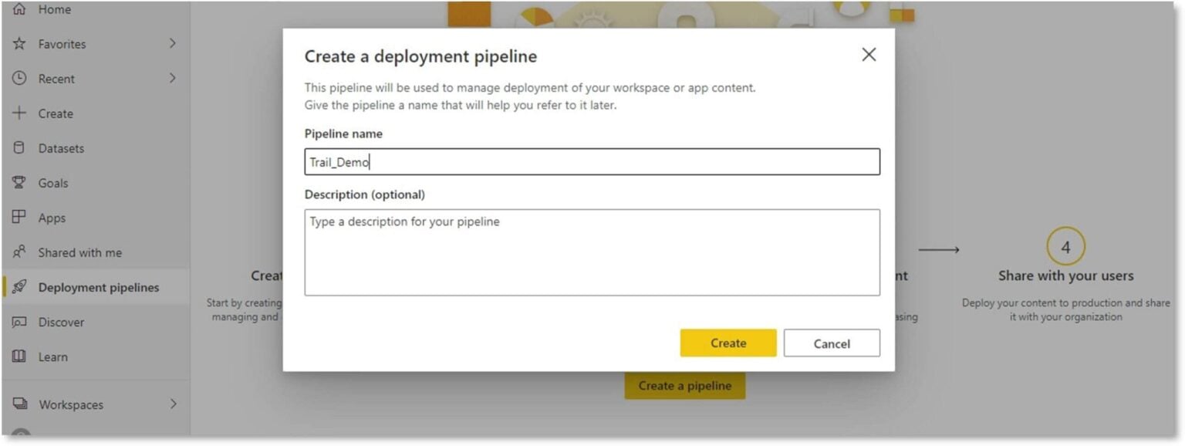Select the Goals trophy icon
The height and width of the screenshot is (446, 1185).
click(19, 183)
